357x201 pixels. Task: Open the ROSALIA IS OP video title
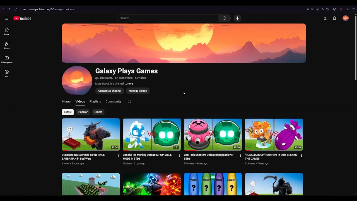tap(271, 157)
